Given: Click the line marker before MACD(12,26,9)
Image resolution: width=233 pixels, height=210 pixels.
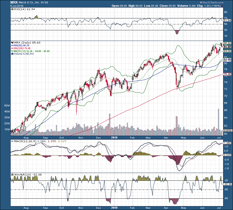Looking at the screenshot, I should [x=12, y=141].
